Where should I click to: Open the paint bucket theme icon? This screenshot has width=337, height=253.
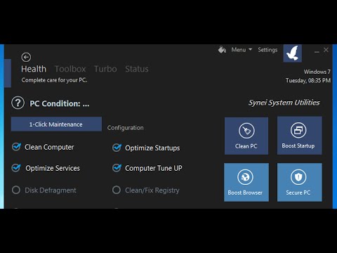(x=222, y=50)
